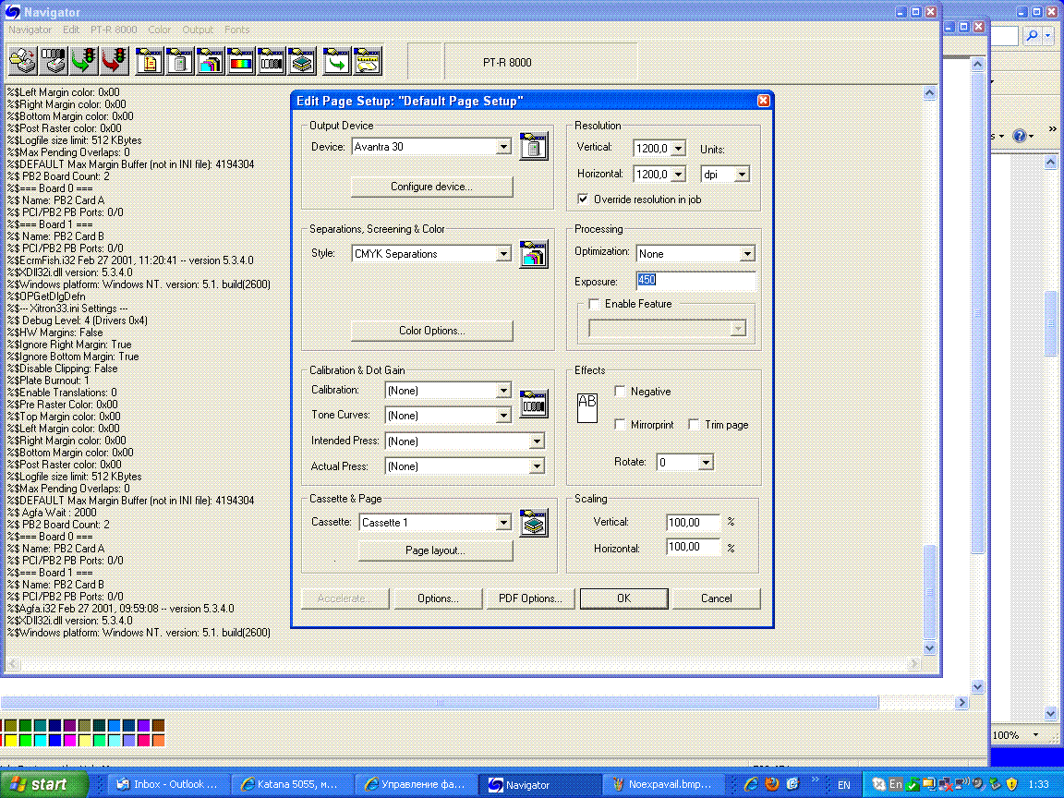The height and width of the screenshot is (798, 1064).
Task: Open the Cassette dropdown showing Cassette 1
Action: point(502,523)
